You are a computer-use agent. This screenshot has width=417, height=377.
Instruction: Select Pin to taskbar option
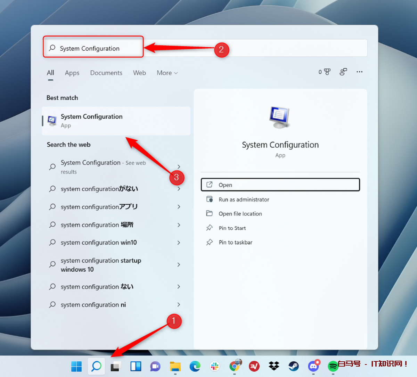[x=235, y=243]
